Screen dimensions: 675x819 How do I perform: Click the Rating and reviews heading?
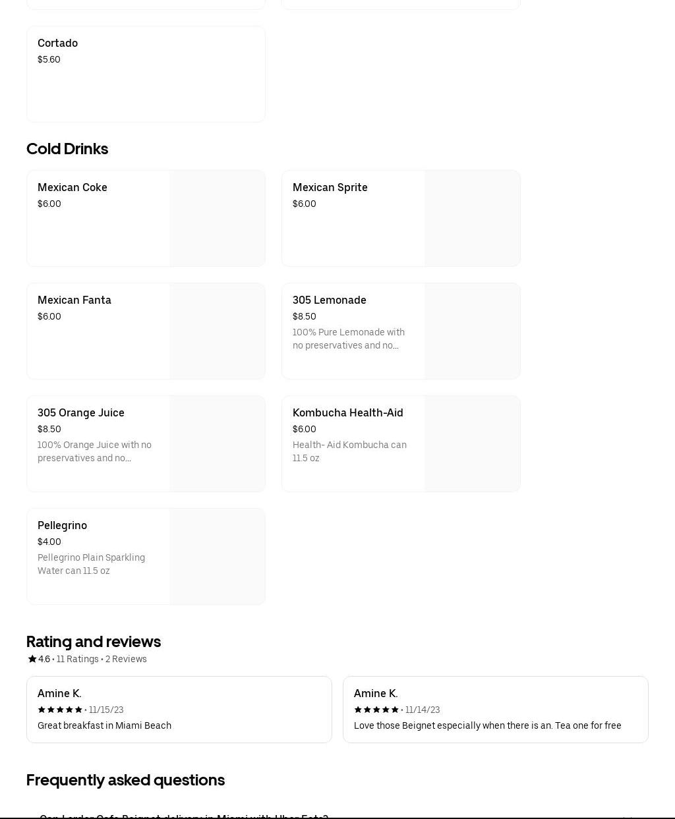point(94,641)
